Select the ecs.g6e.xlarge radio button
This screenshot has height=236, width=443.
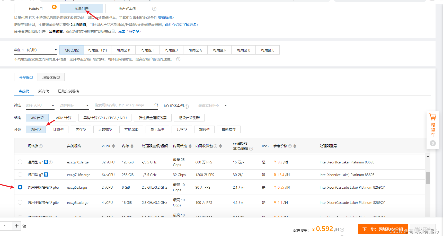tap(20, 202)
